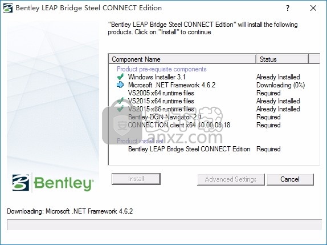Cancel the installation
The width and height of the screenshot is (327, 245).
(x=290, y=179)
